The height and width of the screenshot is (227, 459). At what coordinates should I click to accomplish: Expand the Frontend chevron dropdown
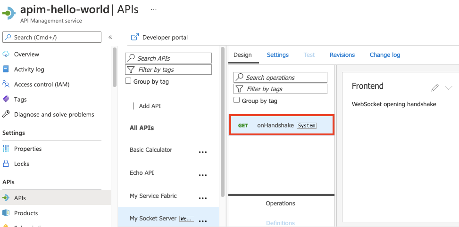[449, 87]
